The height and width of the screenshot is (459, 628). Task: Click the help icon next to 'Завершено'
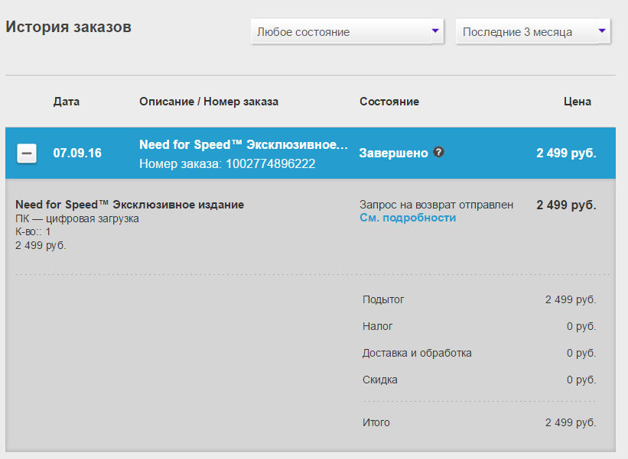click(438, 152)
